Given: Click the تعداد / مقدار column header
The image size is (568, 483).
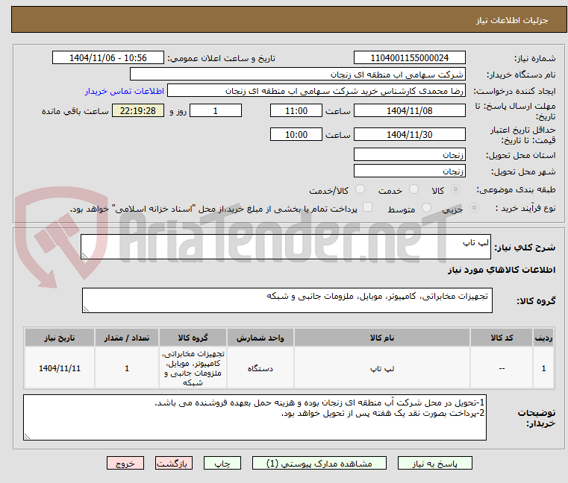Looking at the screenshot, I should click(x=127, y=338).
